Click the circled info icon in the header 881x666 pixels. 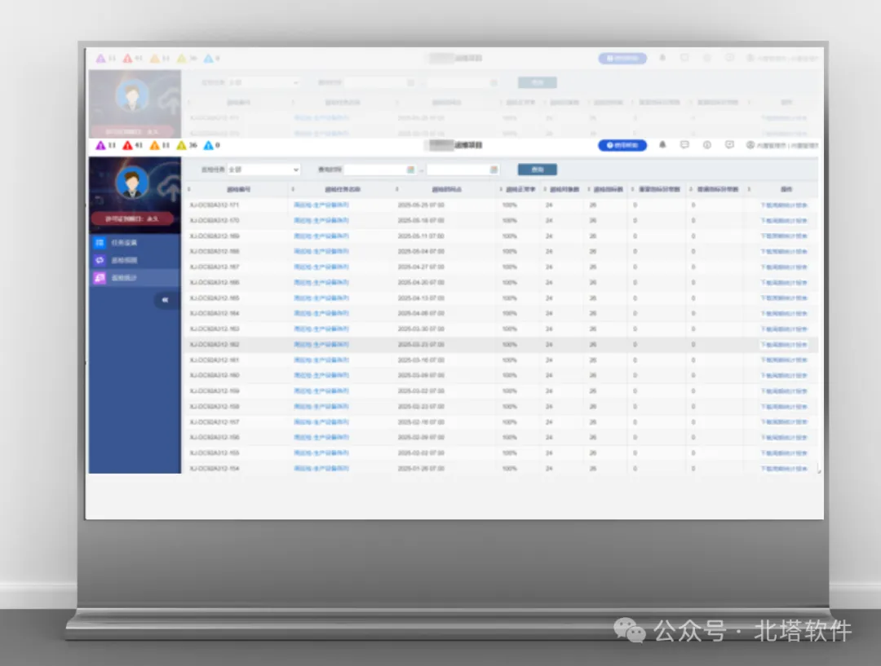(706, 145)
